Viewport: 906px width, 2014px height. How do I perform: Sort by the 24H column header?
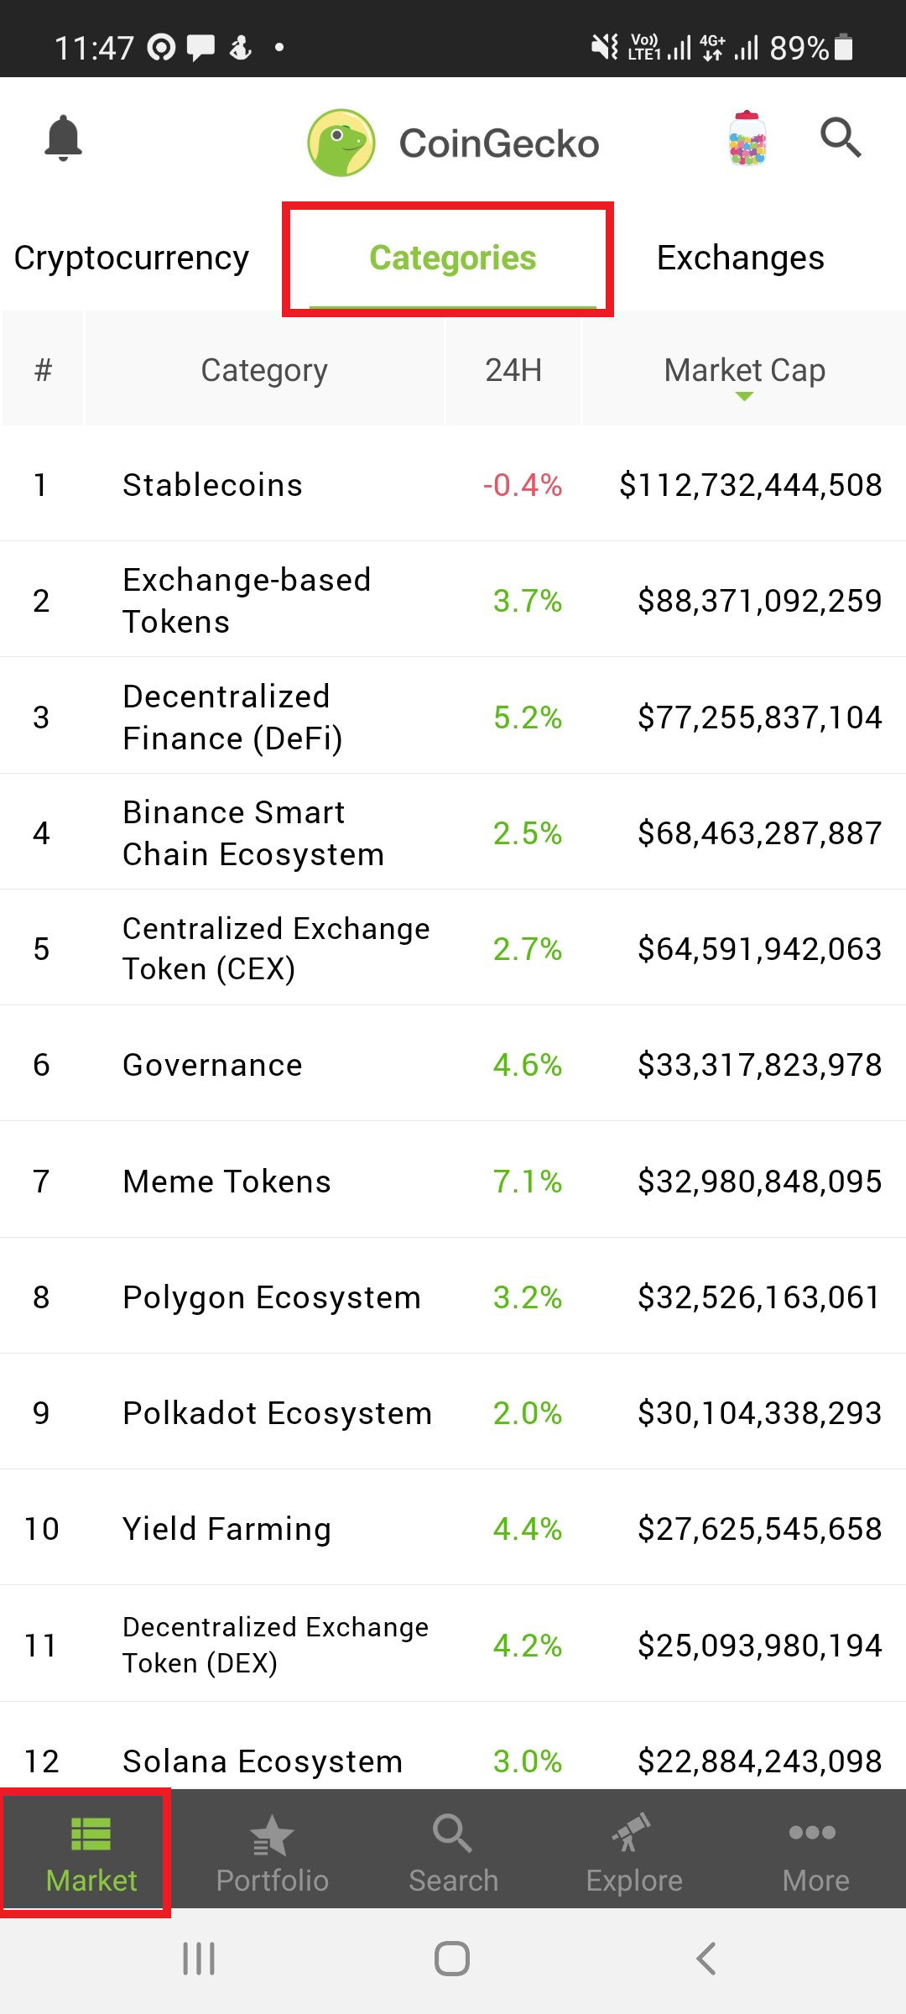point(513,370)
